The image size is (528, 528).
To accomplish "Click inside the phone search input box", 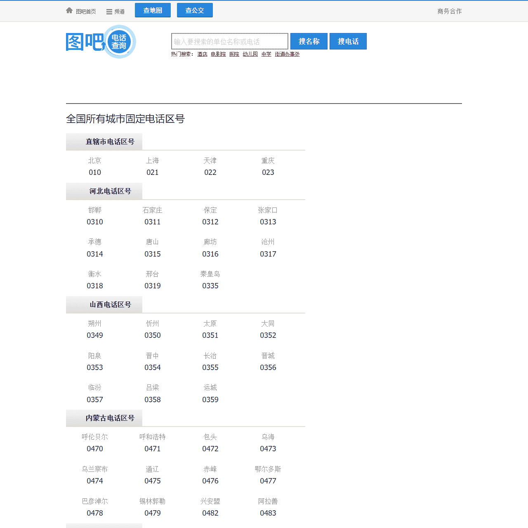I will click(229, 41).
